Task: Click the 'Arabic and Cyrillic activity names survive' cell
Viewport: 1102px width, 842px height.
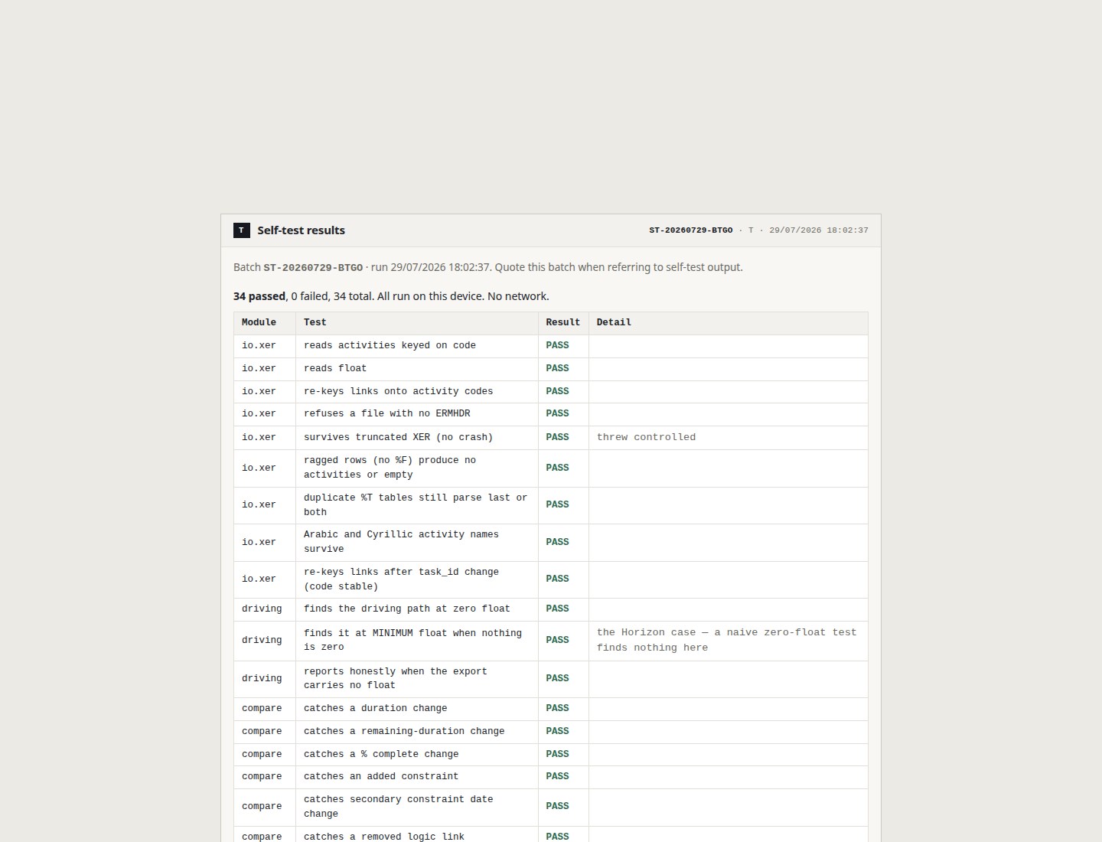Action: [x=417, y=543]
